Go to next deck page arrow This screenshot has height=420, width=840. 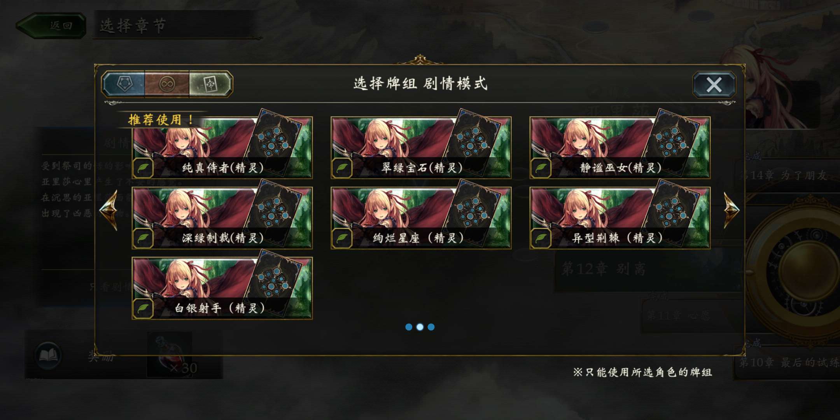click(x=731, y=210)
